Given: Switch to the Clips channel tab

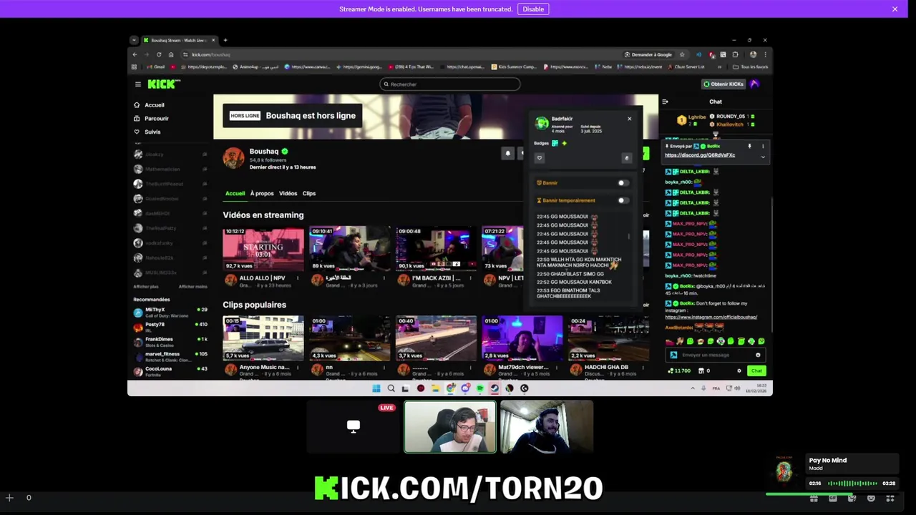Looking at the screenshot, I should pyautogui.click(x=309, y=194).
